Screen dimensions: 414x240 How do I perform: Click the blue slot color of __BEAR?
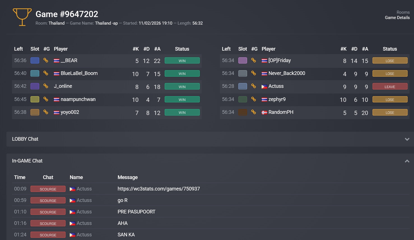coord(35,60)
